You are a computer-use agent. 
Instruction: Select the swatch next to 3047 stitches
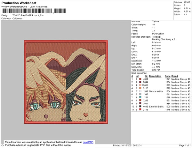click(140, 103)
